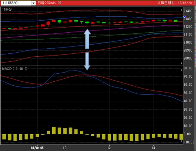Screen dimensions: 196x151
Task: Click the 12 o'clock label on the time axis
Action: (x=109, y=148)
